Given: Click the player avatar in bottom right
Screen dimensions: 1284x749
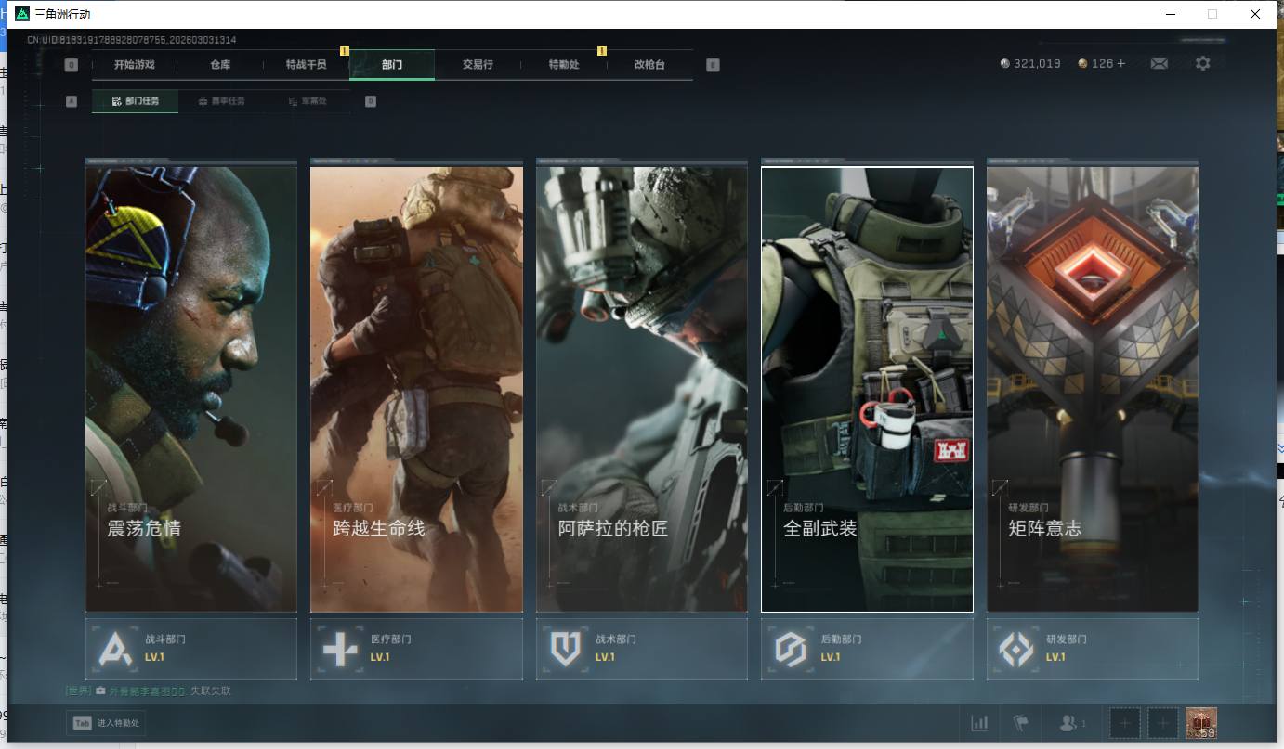Looking at the screenshot, I should click(1200, 723).
